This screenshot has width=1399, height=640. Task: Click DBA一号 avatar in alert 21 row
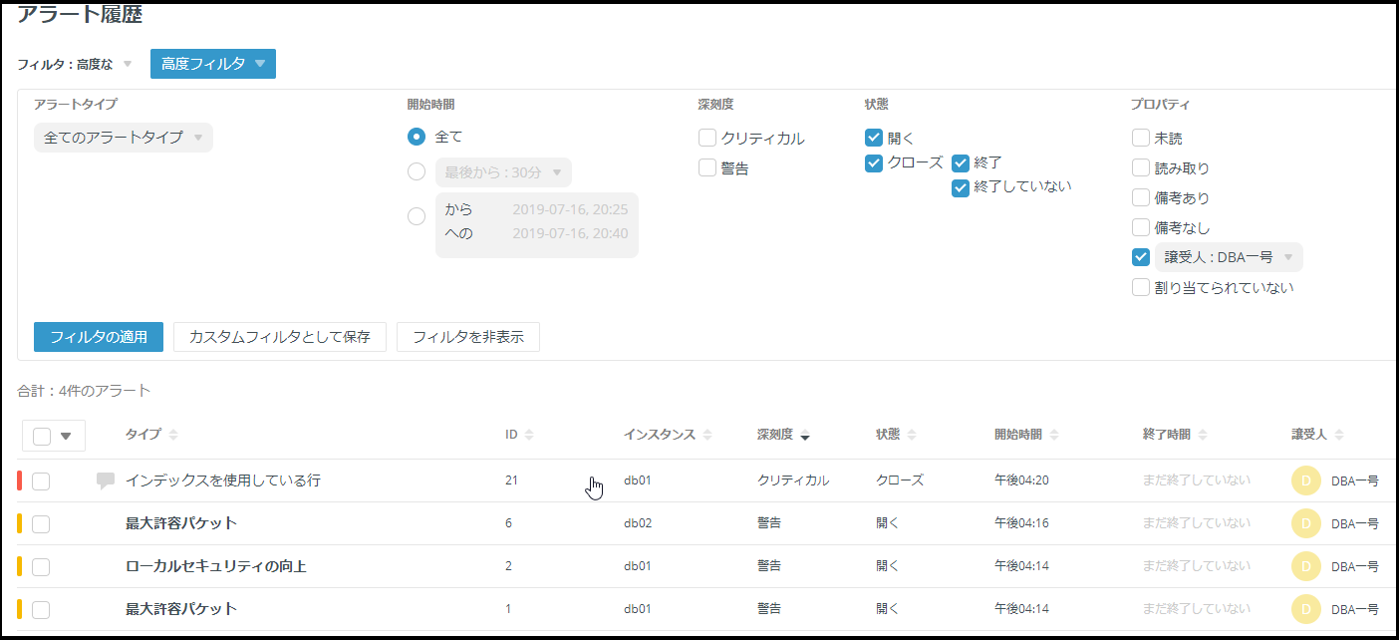1306,480
